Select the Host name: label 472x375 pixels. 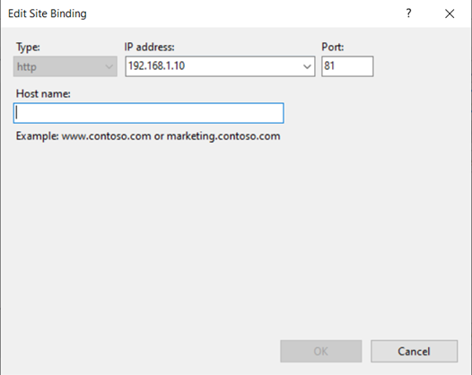coord(43,94)
